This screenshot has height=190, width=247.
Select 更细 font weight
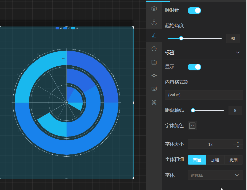click(x=233, y=160)
